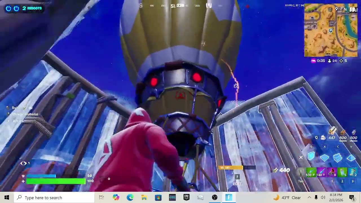Screen dimensions: 361x203
Task: Open the volume control in system tray
Action: coord(323,198)
